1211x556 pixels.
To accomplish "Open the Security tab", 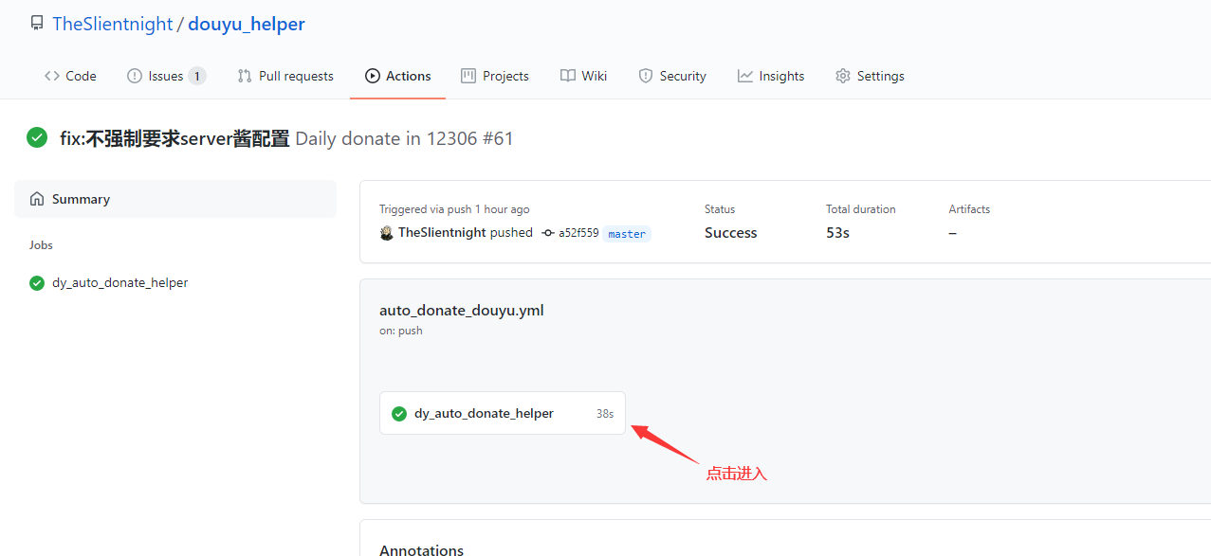I will [x=672, y=76].
